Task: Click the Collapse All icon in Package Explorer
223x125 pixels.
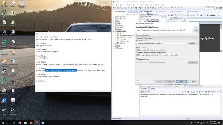Action: tap(128, 15)
